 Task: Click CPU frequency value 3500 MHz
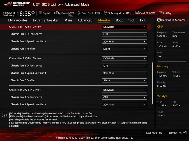(162, 36)
